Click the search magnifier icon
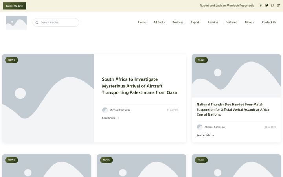 (37, 22)
